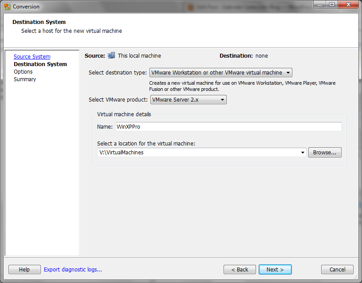Viewport: 362px width, 283px height.
Task: Click the Name field containing WinXPPro
Action: click(228, 127)
